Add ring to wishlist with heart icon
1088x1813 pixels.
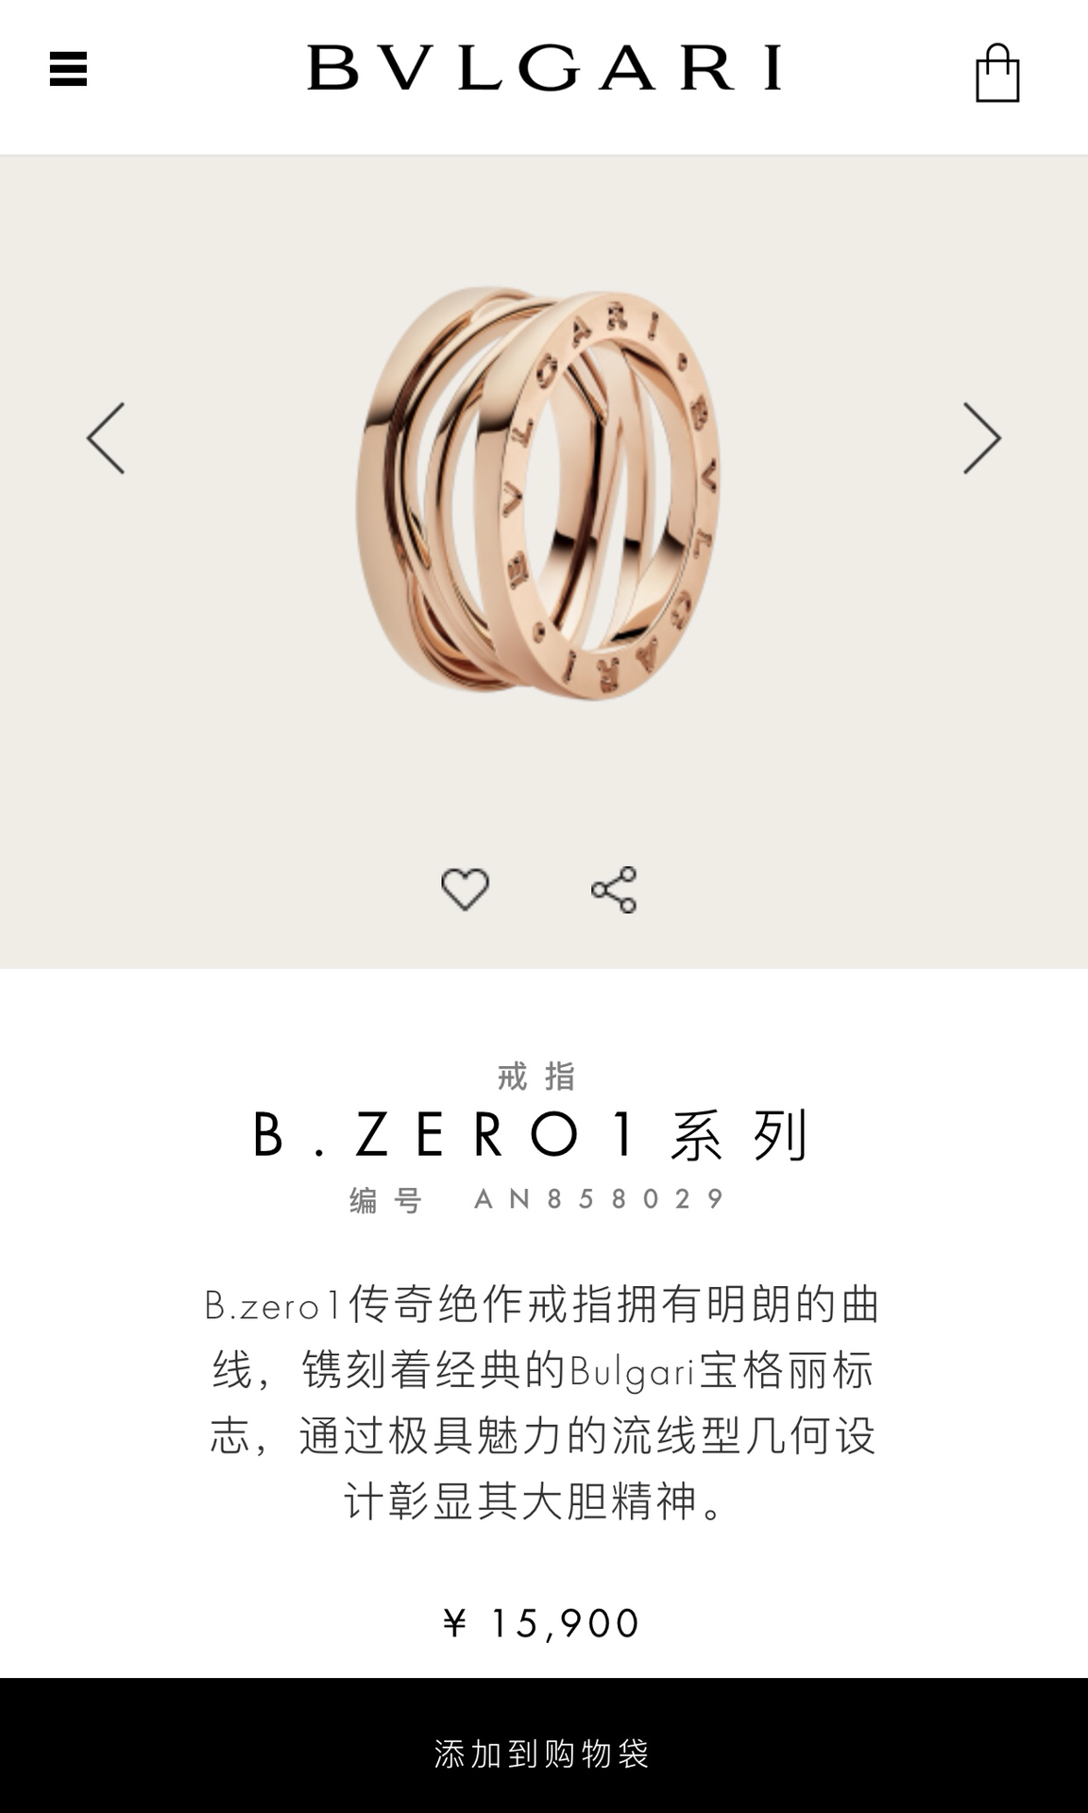pyautogui.click(x=465, y=890)
